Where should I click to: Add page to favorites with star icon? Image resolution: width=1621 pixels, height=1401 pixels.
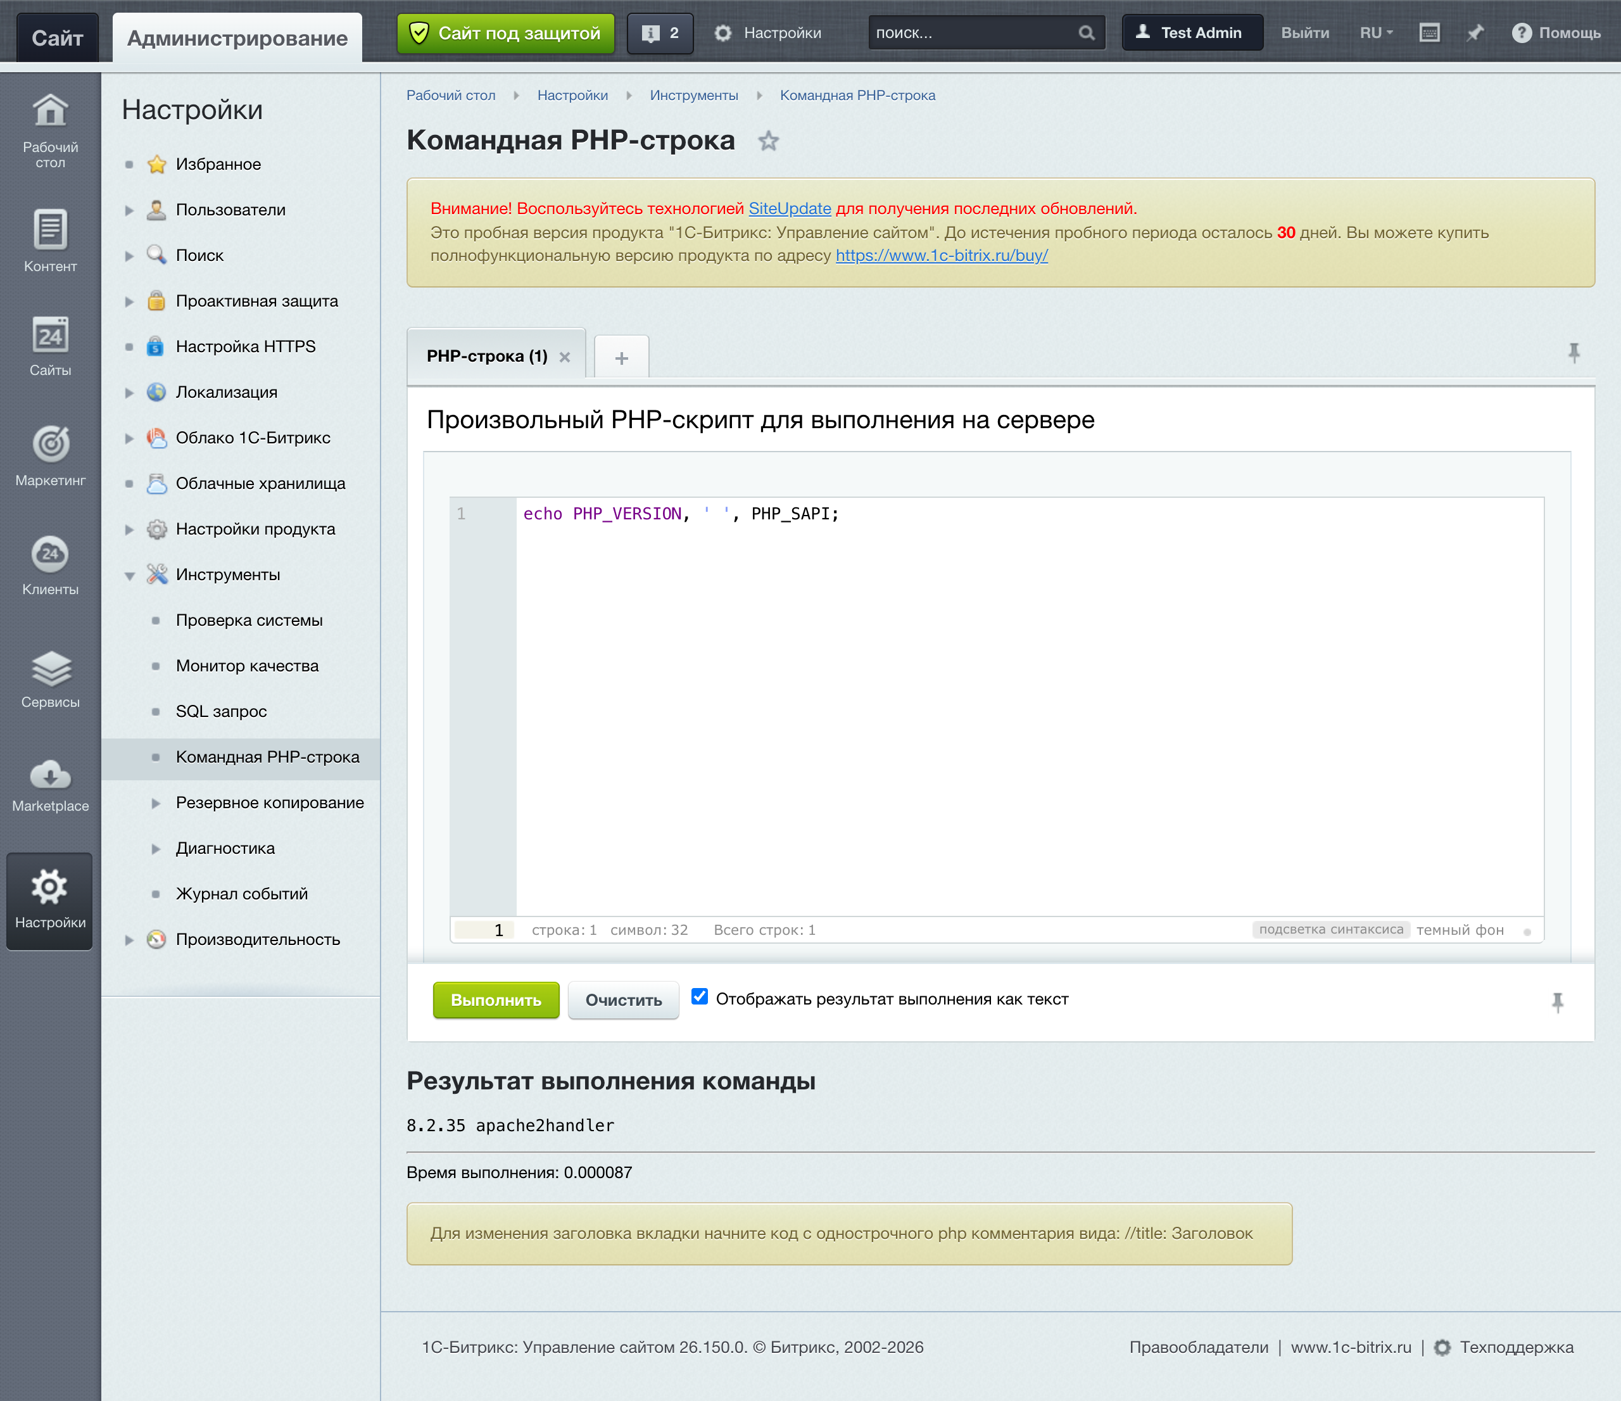click(x=768, y=141)
